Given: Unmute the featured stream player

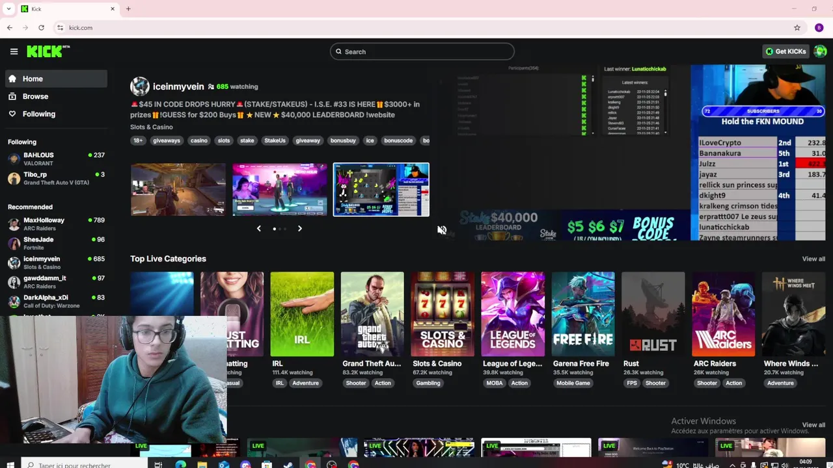Looking at the screenshot, I should click(x=442, y=230).
